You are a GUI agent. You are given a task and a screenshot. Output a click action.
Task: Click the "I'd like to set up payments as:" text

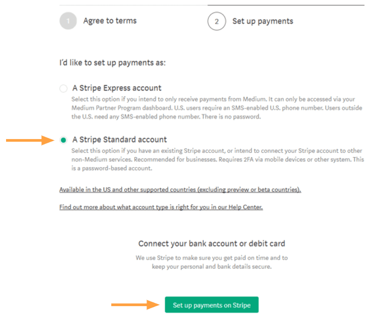(112, 62)
